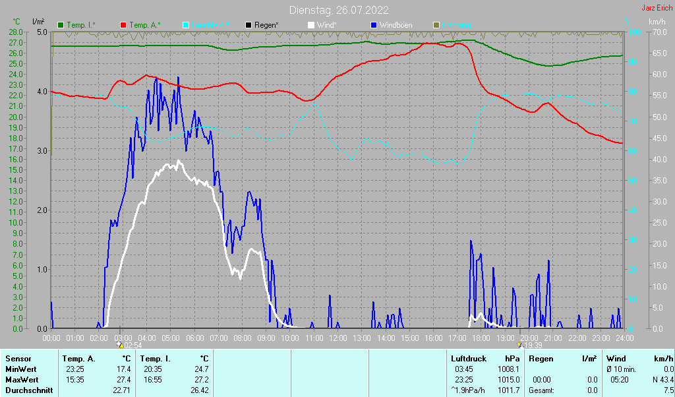Click the cyan Feuchte A. legend swatch
675x397 pixels.
tap(186, 26)
